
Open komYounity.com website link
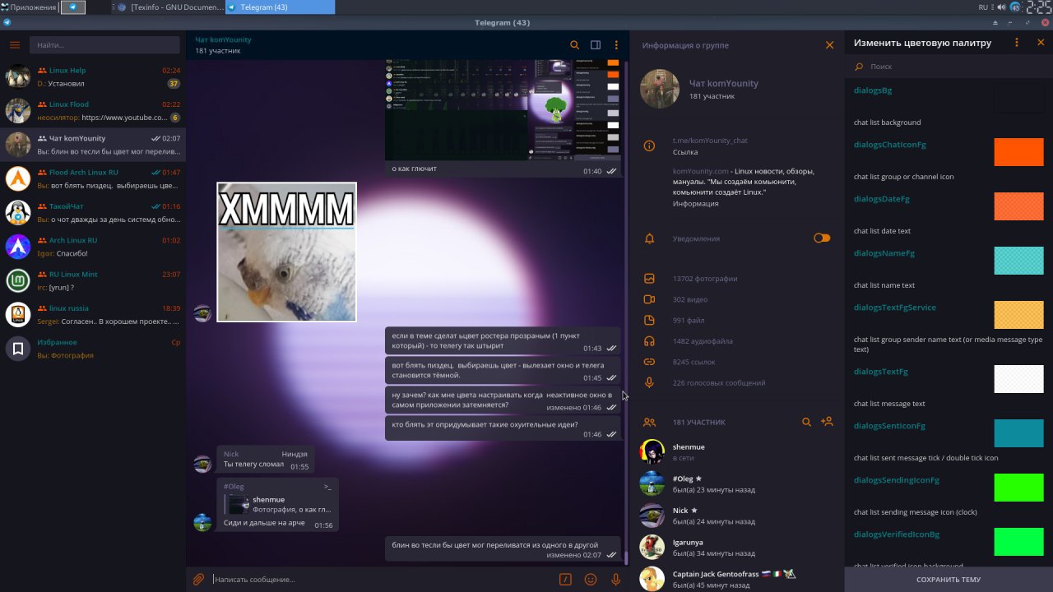point(700,171)
